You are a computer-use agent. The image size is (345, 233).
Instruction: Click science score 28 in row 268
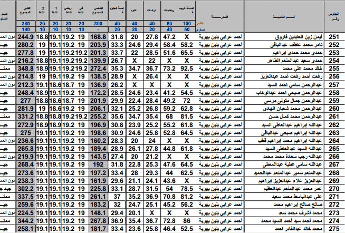[x=135, y=173]
